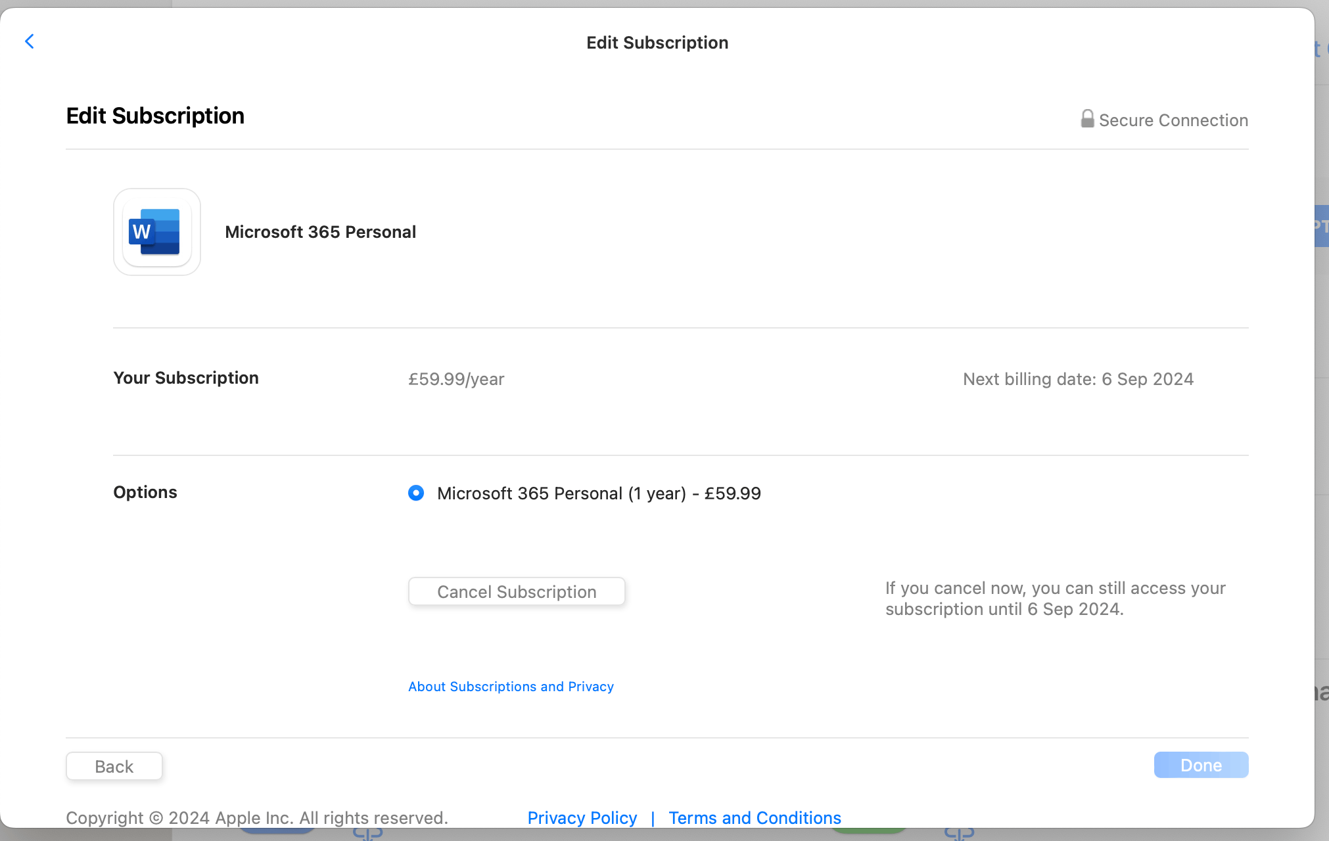The height and width of the screenshot is (841, 1329).
Task: Click the blue back chevron arrow
Action: coord(29,41)
